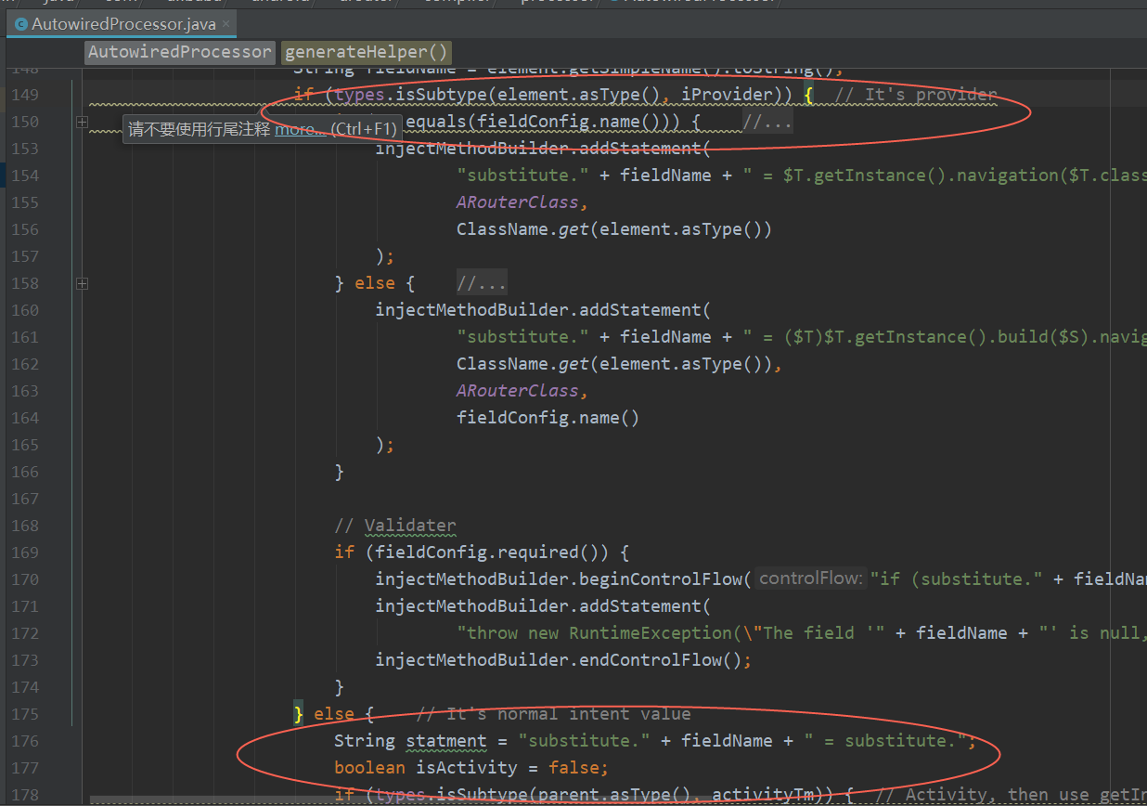Viewport: 1147px width, 806px height.
Task: Click closing brace on line 174
Action: click(x=340, y=687)
